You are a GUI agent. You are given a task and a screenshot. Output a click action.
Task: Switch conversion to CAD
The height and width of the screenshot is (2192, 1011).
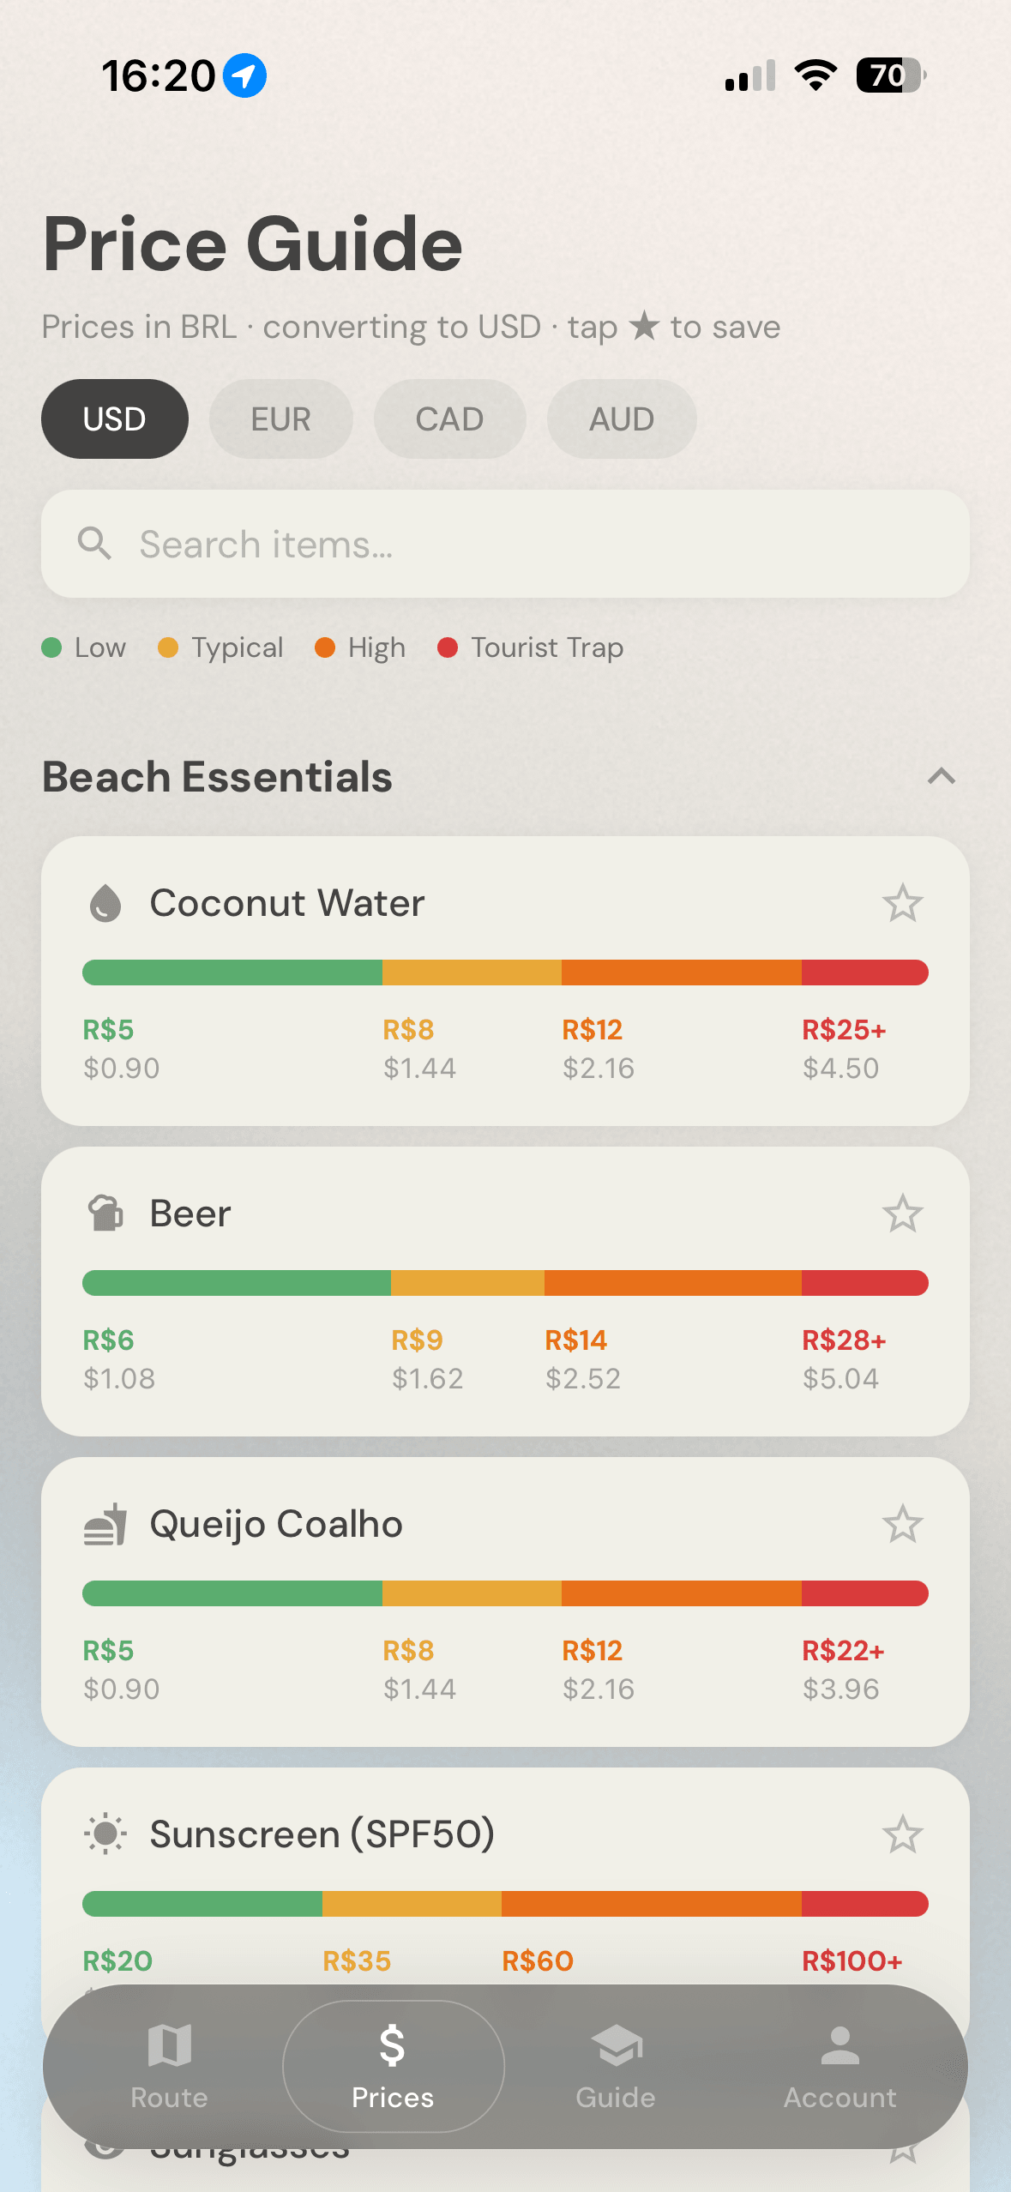(x=449, y=419)
